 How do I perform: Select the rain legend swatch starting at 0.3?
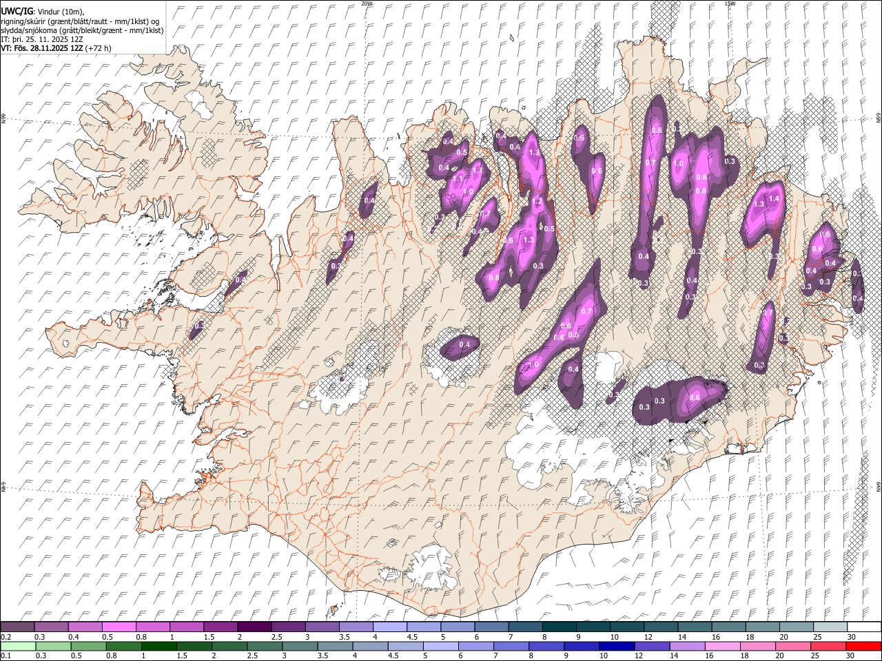click(52, 646)
